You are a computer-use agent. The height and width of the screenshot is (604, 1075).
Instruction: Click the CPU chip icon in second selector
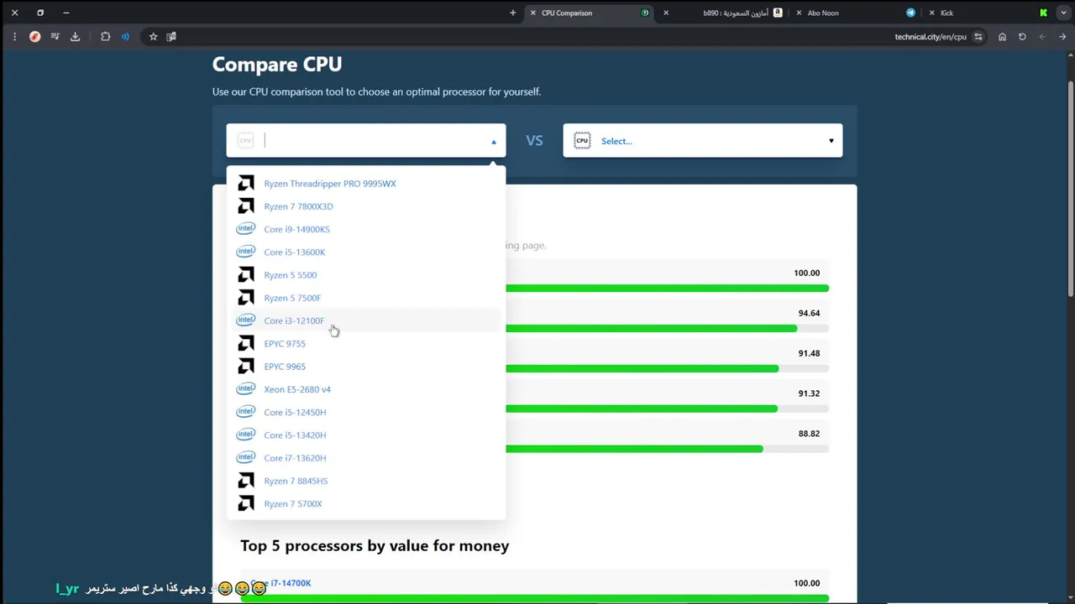click(x=582, y=141)
